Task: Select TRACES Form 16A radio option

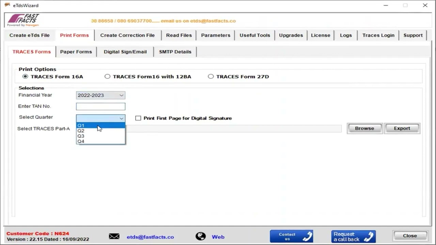Action: coord(25,77)
